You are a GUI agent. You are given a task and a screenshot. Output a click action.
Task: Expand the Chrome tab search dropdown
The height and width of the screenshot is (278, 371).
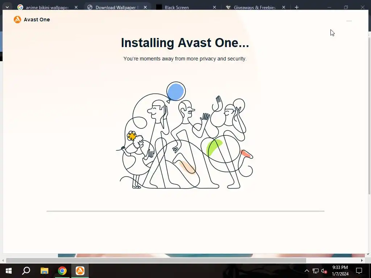point(7,7)
